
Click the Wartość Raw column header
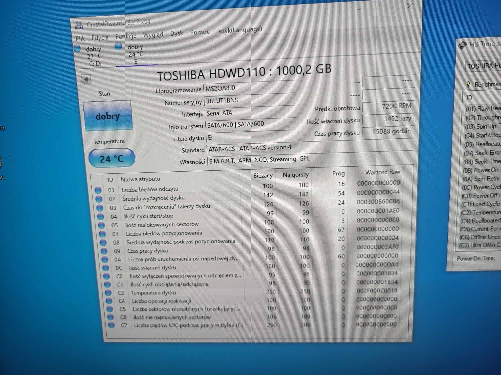point(383,172)
